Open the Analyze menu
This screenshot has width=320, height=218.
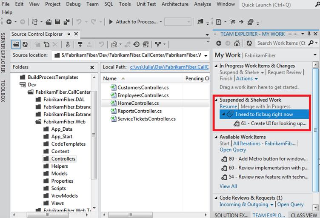203,4
